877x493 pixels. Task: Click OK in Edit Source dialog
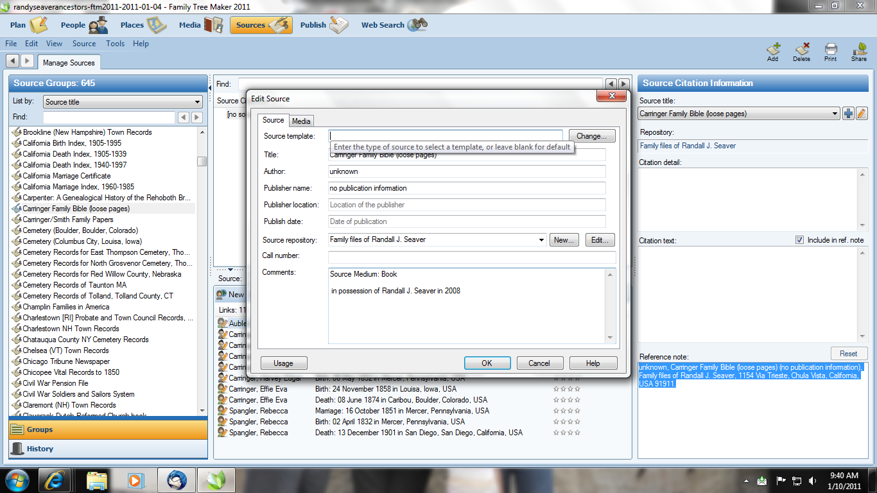pyautogui.click(x=487, y=363)
